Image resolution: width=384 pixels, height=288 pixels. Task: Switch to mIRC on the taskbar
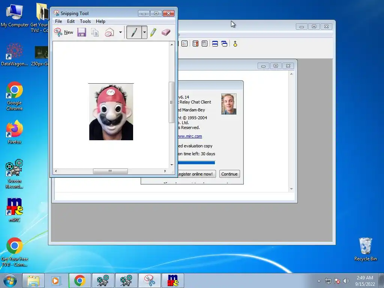pos(172,280)
